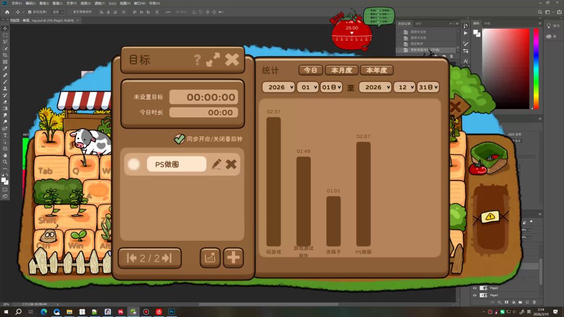Show 今日 statistics
This screenshot has height=317, width=564.
pyautogui.click(x=310, y=70)
